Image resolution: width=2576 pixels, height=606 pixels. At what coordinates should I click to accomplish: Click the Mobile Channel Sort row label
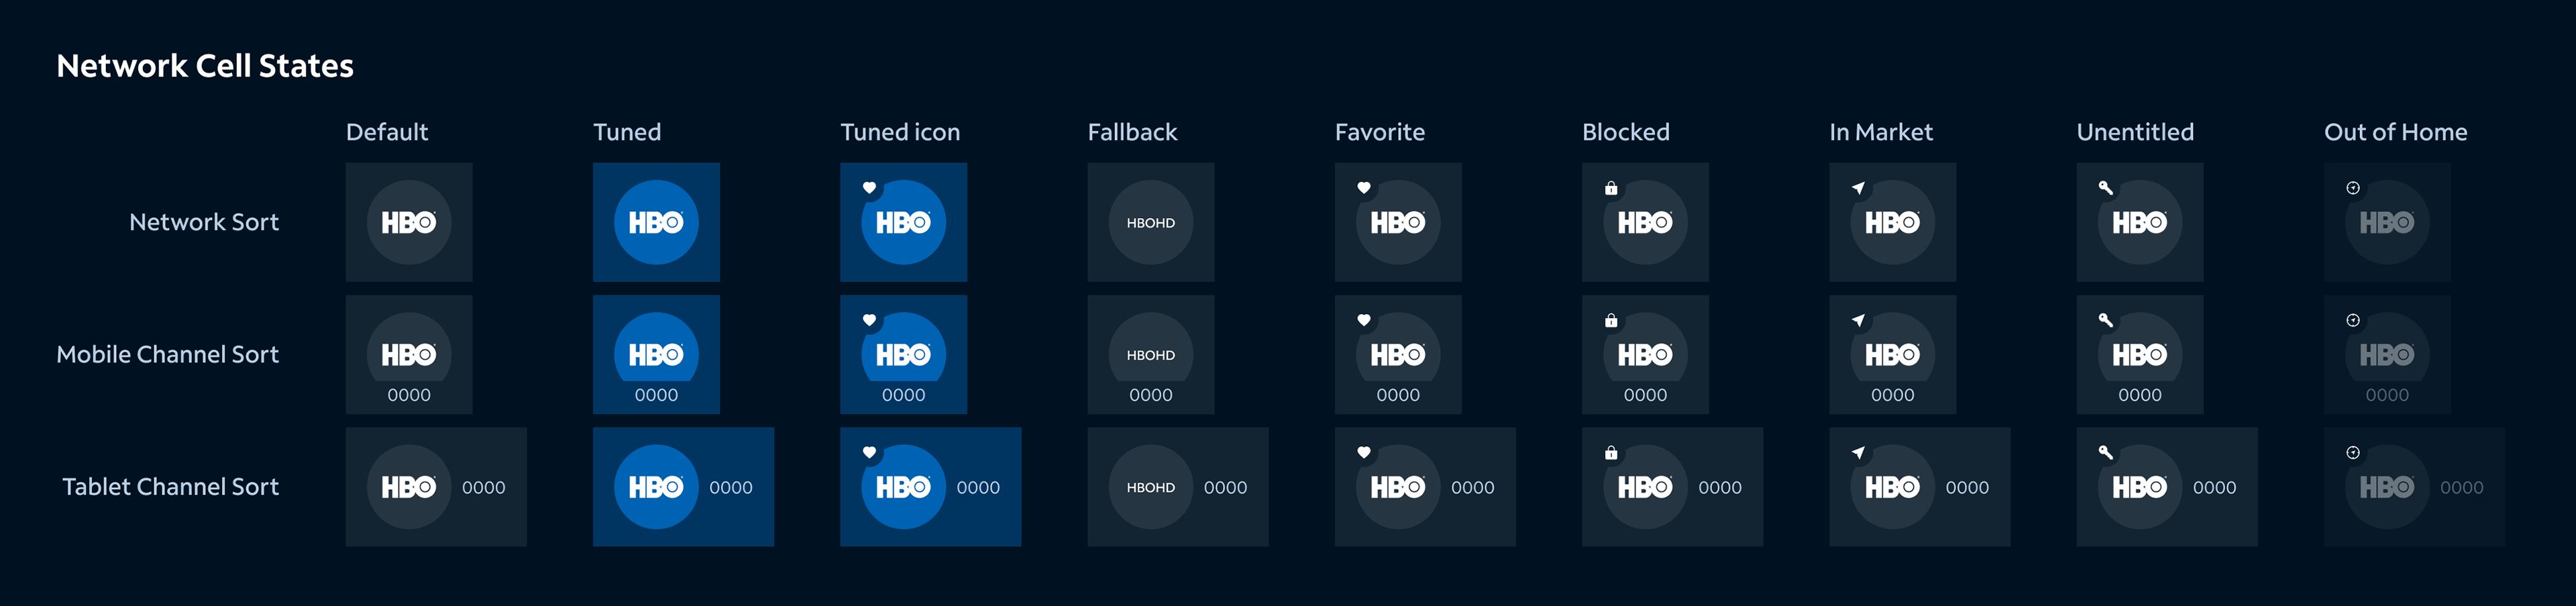coord(168,354)
